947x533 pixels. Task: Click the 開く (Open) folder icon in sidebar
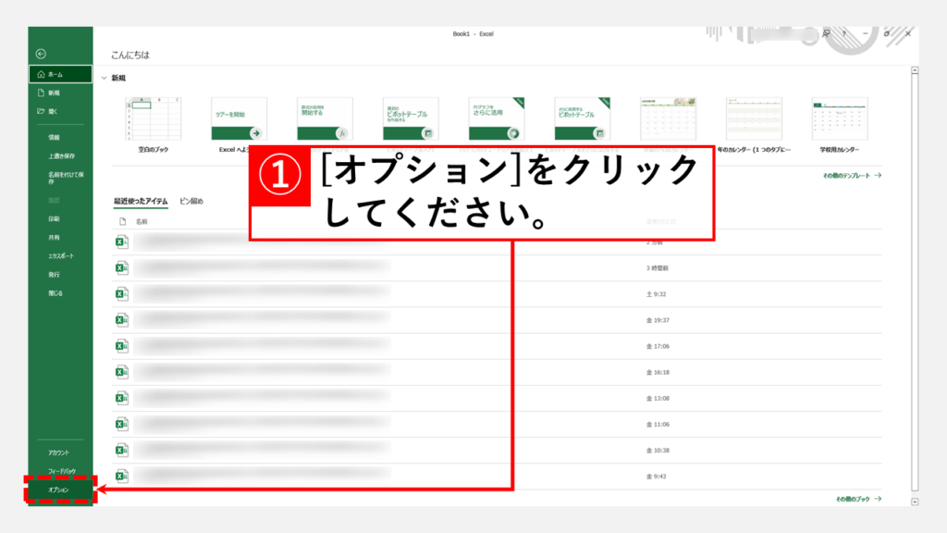pos(41,111)
